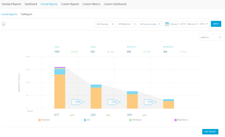Click the 42% dropoff percentage
The width and height of the screenshot is (225, 137).
coord(72,115)
